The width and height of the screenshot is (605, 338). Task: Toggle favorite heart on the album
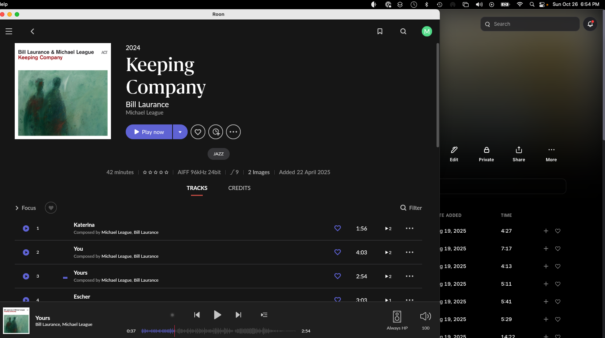pos(198,132)
